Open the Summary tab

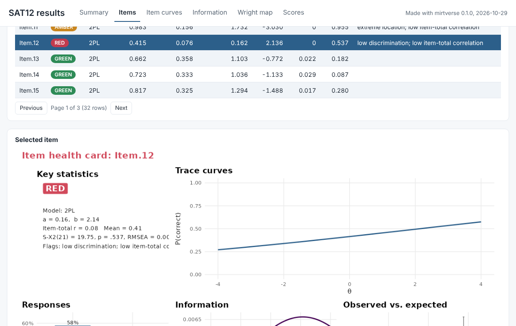click(94, 12)
